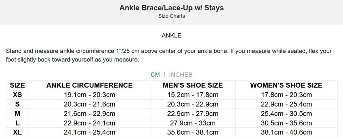Click the 21.6cm - 22.9cm ankle circumference cell
The width and height of the screenshot is (343, 138).
89,113
